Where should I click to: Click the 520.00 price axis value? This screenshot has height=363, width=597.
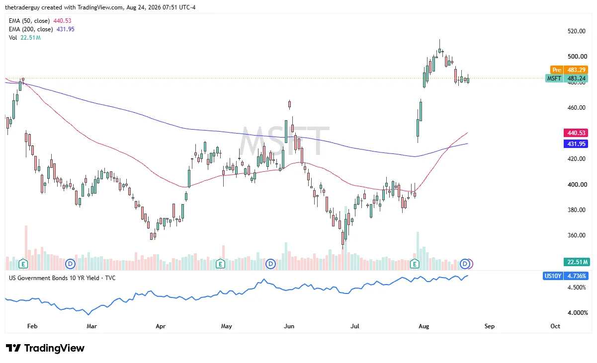[578, 31]
